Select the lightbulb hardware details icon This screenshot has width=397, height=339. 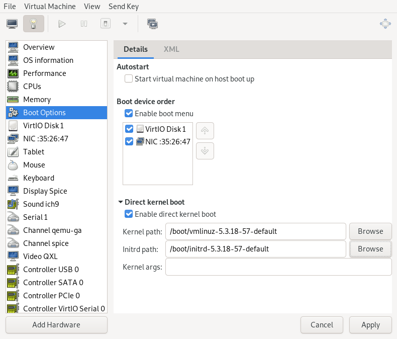(x=33, y=24)
